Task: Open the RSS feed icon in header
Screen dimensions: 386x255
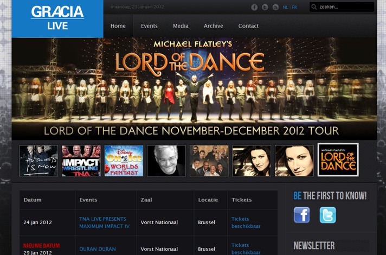Action: point(275,8)
